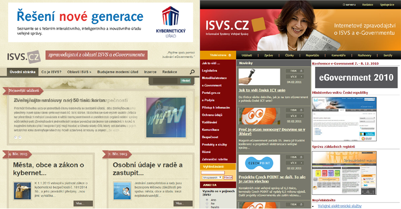Switch to the Rozhovory tab
This screenshot has width=401, height=209.
tap(364, 56)
